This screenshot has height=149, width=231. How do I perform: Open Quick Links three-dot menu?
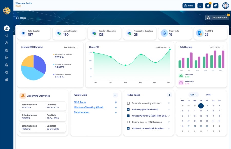[x=115, y=95]
